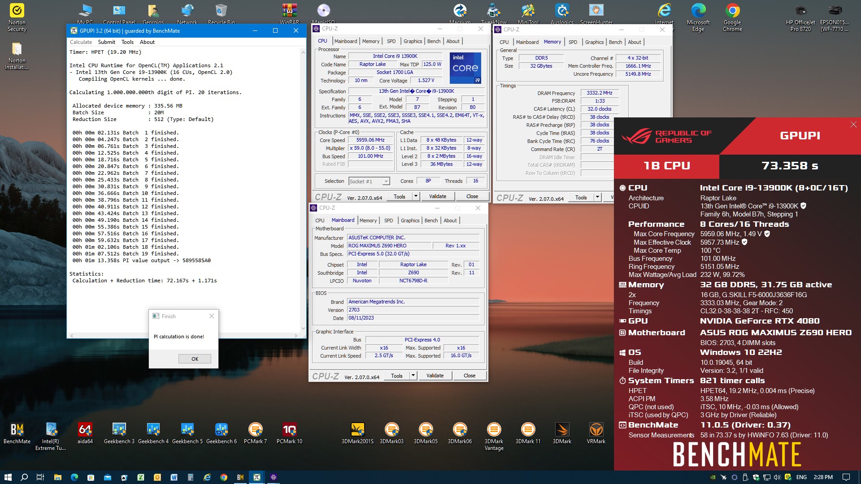Open BenchMate desktop shortcut
The width and height of the screenshot is (861, 484).
pyautogui.click(x=17, y=433)
